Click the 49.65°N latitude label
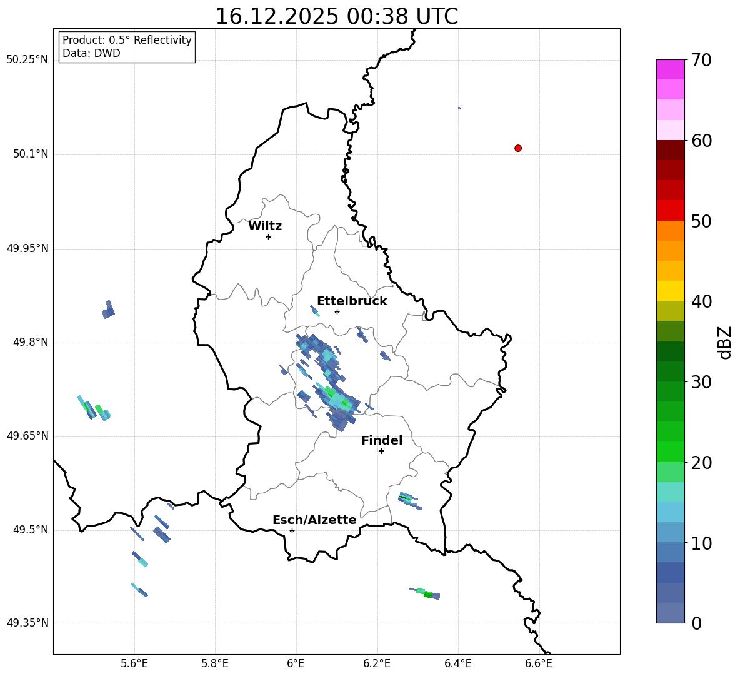This screenshot has width=740, height=676. [27, 436]
